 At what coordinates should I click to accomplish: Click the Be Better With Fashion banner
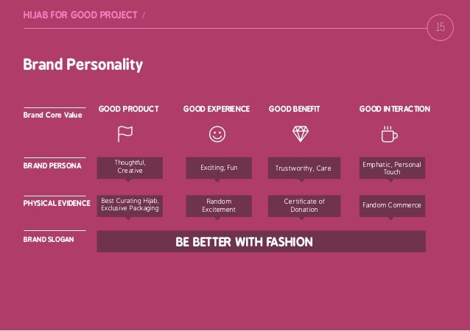coord(261,241)
